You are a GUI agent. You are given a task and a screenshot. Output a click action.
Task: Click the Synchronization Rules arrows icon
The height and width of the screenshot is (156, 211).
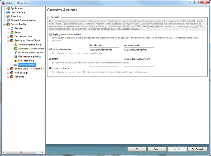tap(16, 44)
